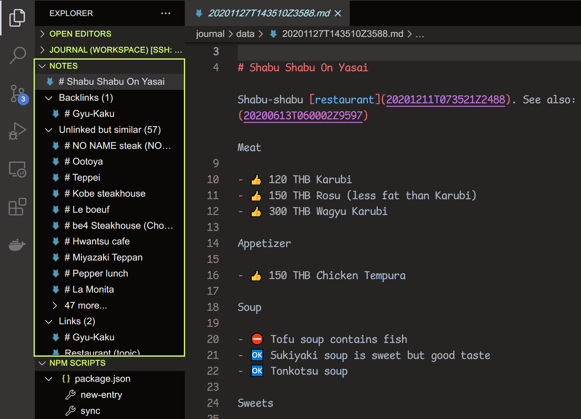581x419 pixels.
Task: Click markdown icon beside # La Monita
Action: point(56,290)
